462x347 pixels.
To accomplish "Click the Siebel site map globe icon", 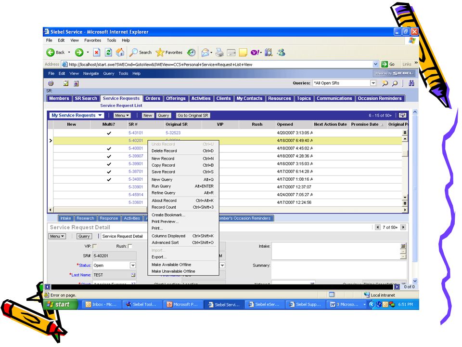I will pos(51,83).
